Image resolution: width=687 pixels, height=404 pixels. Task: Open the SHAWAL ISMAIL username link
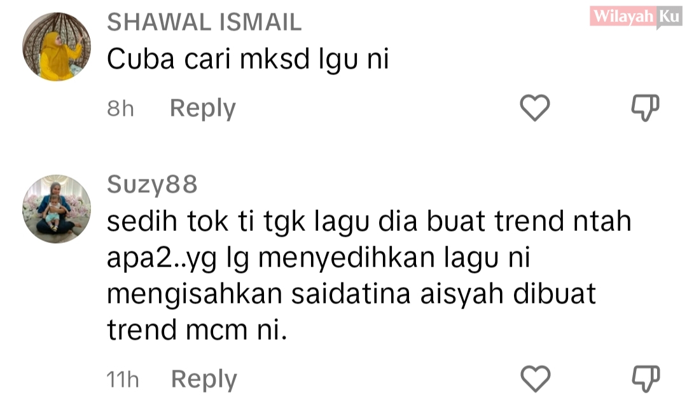coord(204,22)
